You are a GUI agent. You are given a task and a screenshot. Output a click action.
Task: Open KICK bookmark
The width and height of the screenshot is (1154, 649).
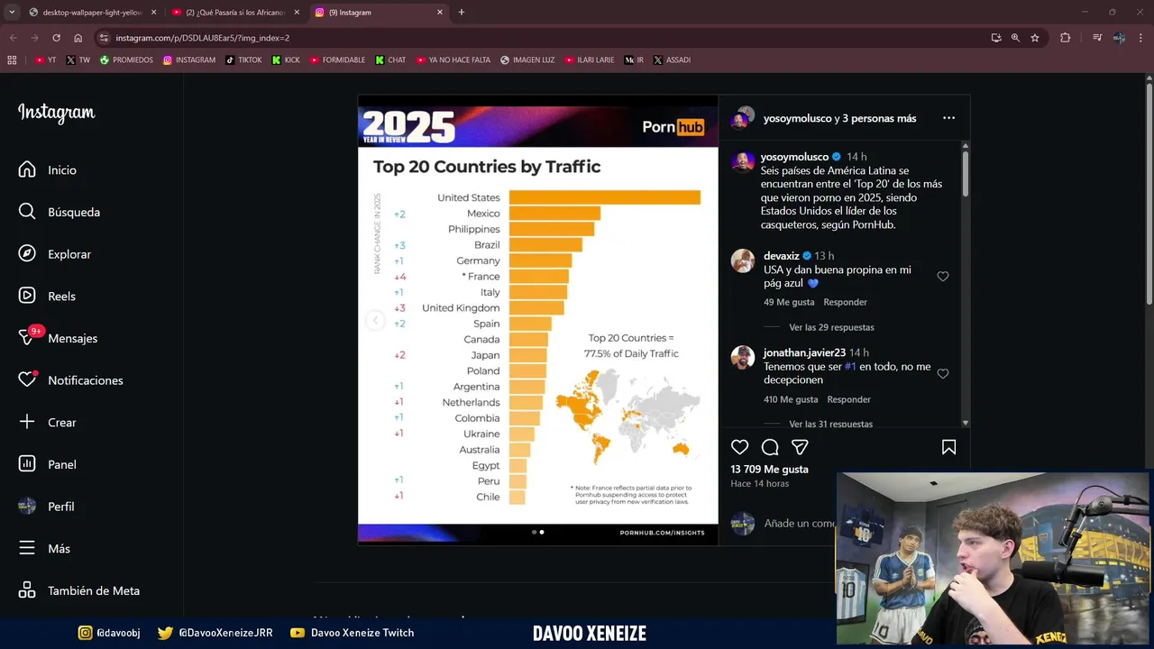(x=286, y=60)
